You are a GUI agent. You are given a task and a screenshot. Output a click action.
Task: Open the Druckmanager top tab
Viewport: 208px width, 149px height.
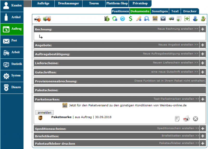pyautogui.click(x=68, y=4)
